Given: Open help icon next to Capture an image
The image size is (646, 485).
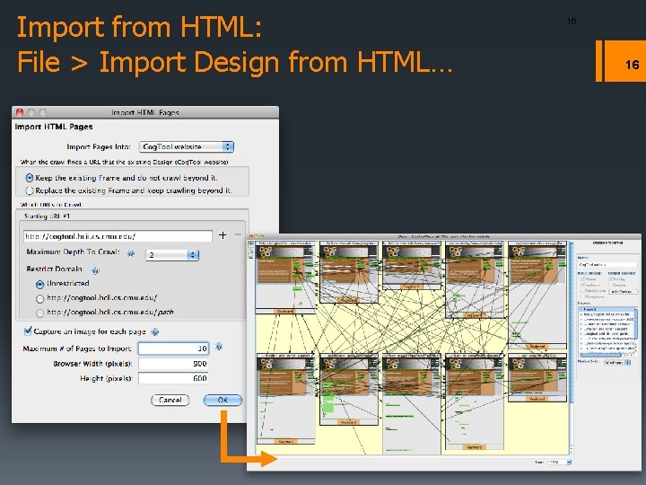Looking at the screenshot, I should [x=154, y=331].
